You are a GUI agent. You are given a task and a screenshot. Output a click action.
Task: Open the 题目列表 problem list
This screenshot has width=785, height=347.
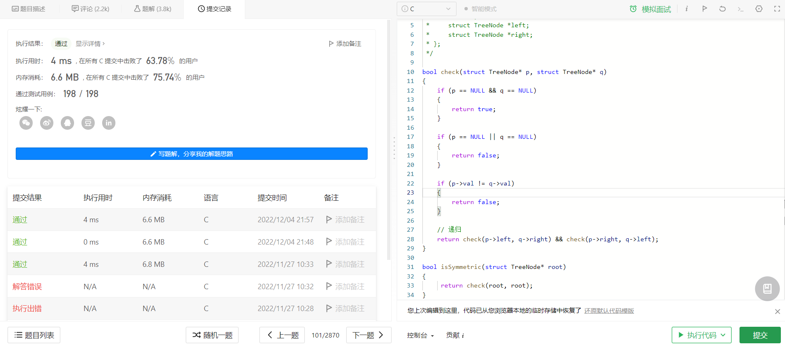point(34,335)
